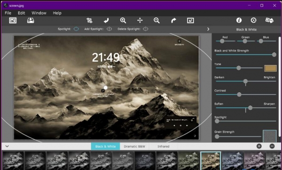Select the highlighted sepia preset thumbnail

coord(211,161)
